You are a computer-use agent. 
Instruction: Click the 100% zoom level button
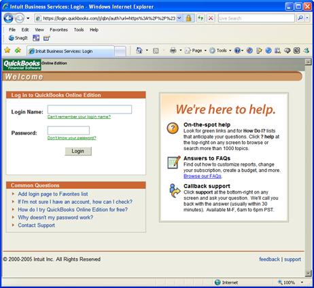pos(286,283)
